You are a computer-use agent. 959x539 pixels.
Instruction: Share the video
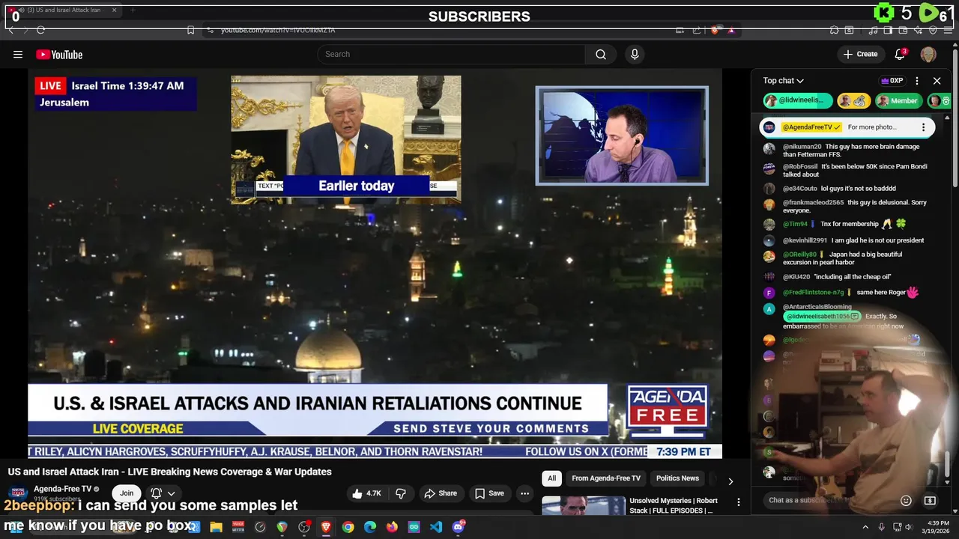tap(441, 493)
